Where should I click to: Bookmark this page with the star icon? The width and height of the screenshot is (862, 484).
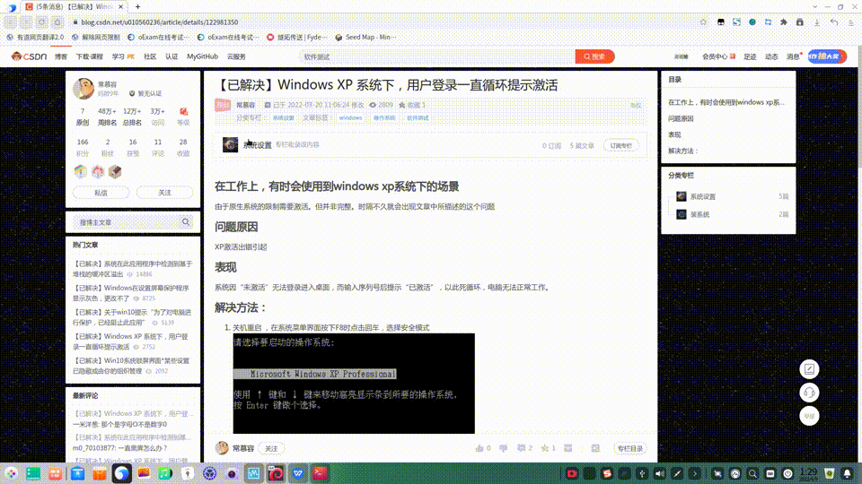click(703, 22)
